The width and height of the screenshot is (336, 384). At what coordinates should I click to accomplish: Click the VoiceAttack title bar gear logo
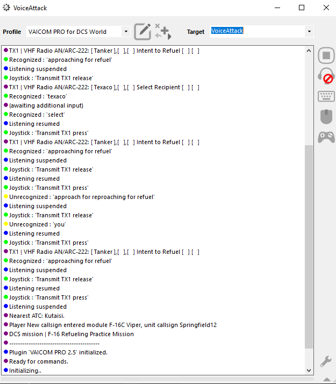(x=6, y=8)
